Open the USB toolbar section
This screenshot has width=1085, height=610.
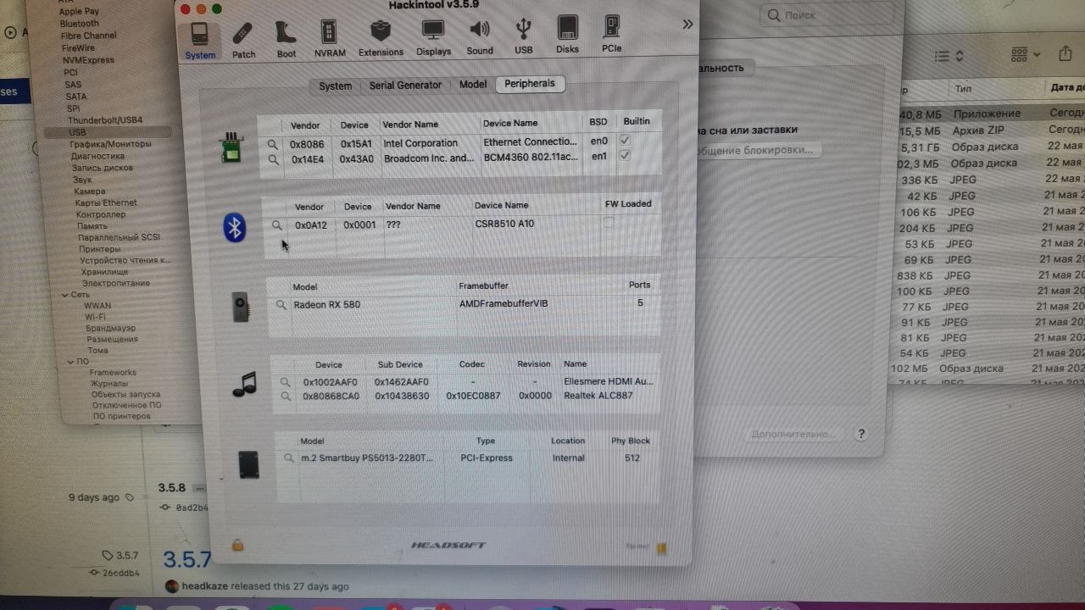(524, 37)
